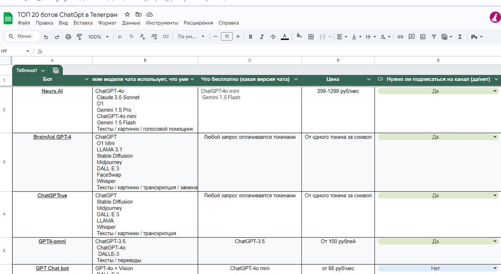
Task: Decrease the font size
Action: tap(215, 37)
